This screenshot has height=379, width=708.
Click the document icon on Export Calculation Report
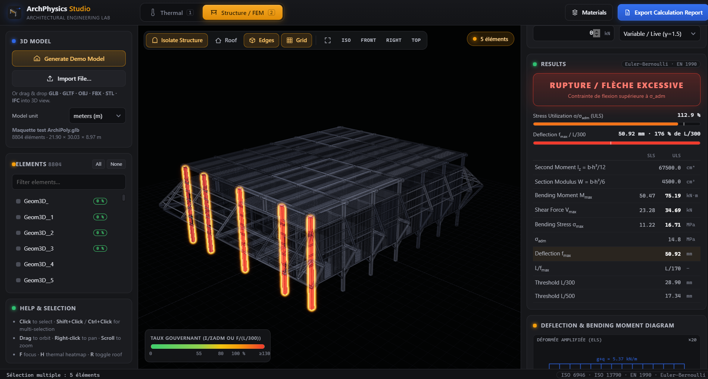pyautogui.click(x=627, y=13)
